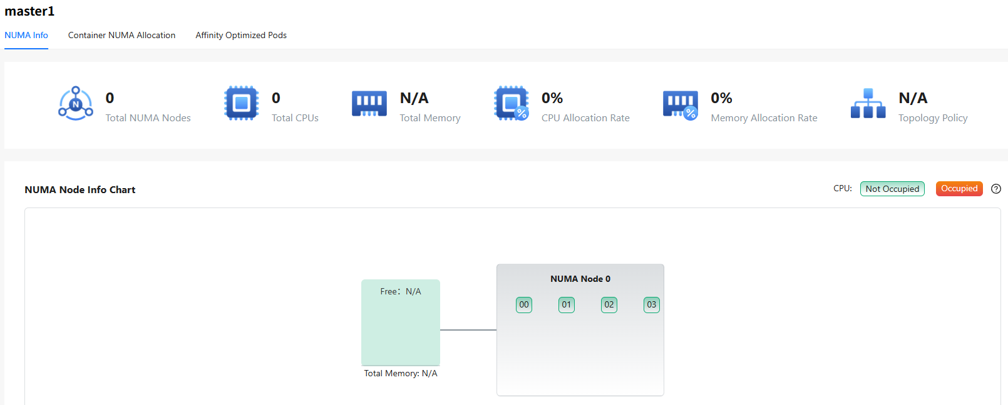1008x405 pixels.
Task: Click the green free memory block
Action: [x=401, y=322]
